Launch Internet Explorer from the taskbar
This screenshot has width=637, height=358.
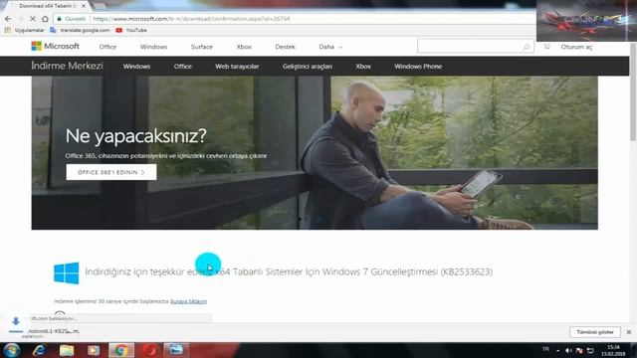[39, 350]
